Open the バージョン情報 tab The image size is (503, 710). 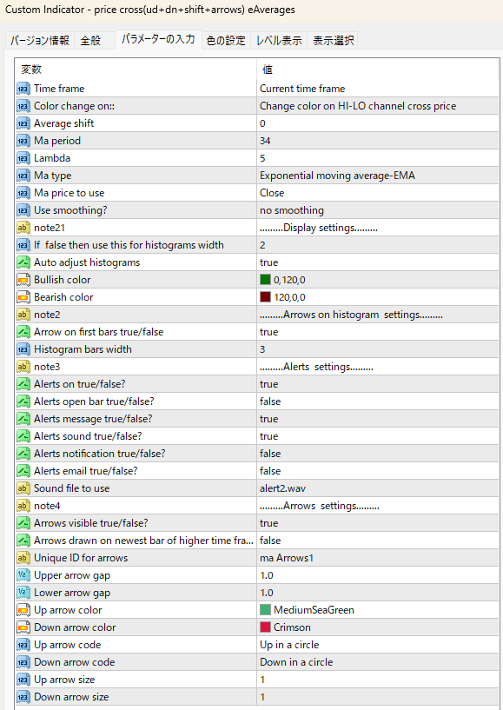click(40, 40)
